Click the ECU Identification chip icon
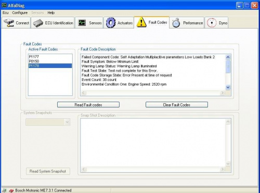 coord(38,23)
